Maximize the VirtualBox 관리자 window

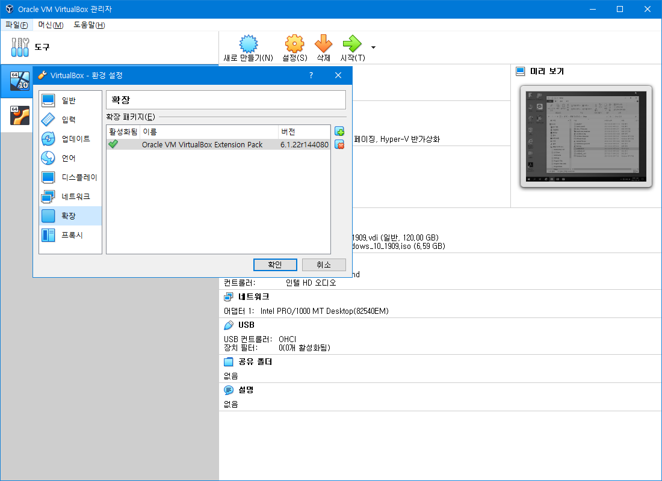click(x=620, y=9)
